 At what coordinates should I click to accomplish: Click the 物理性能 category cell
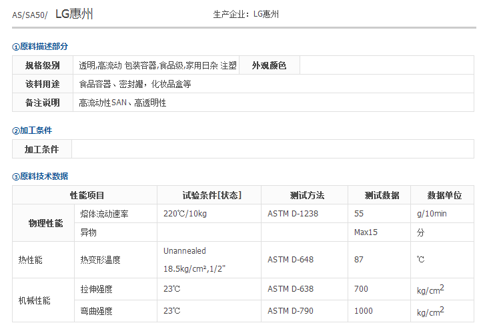coord(43,223)
